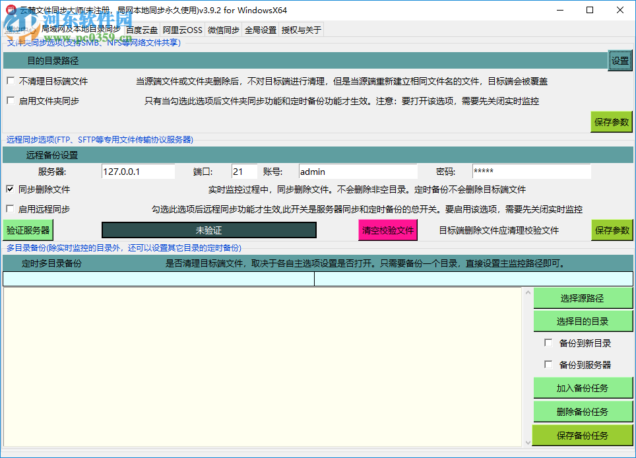Open the 百度云盘 tab
Viewport: 636px width, 458px height.
[142, 30]
